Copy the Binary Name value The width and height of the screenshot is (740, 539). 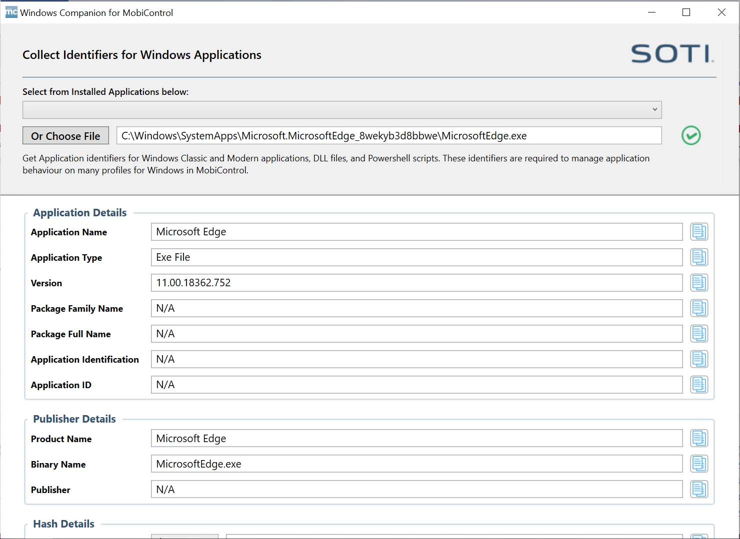pyautogui.click(x=699, y=464)
